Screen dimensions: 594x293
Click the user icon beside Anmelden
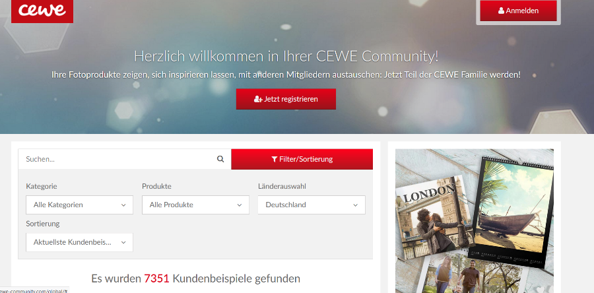click(x=501, y=11)
